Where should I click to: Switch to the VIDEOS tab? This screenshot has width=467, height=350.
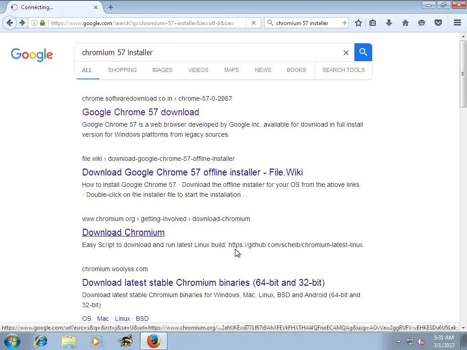[x=198, y=70]
